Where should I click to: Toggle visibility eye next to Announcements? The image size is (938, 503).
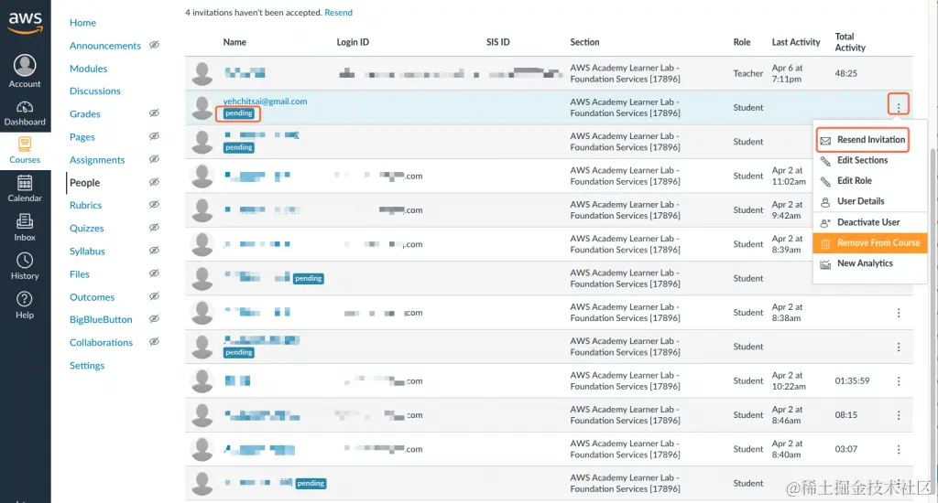tap(154, 45)
